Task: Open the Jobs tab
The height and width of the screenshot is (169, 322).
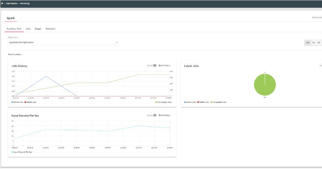Action: tap(28, 29)
